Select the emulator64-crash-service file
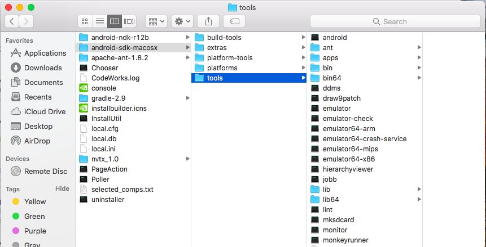The height and width of the screenshot is (247, 486). pos(365,139)
